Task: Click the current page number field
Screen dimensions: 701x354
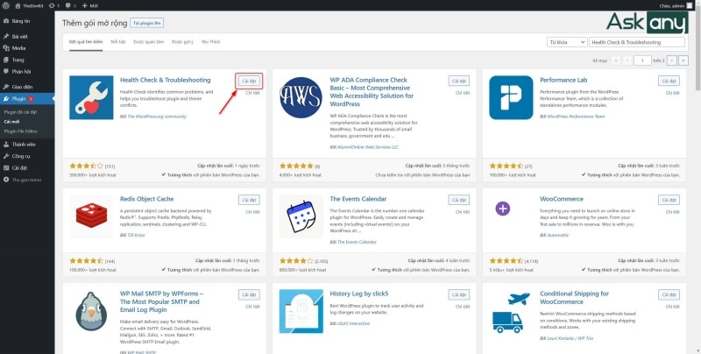Action: (642, 60)
